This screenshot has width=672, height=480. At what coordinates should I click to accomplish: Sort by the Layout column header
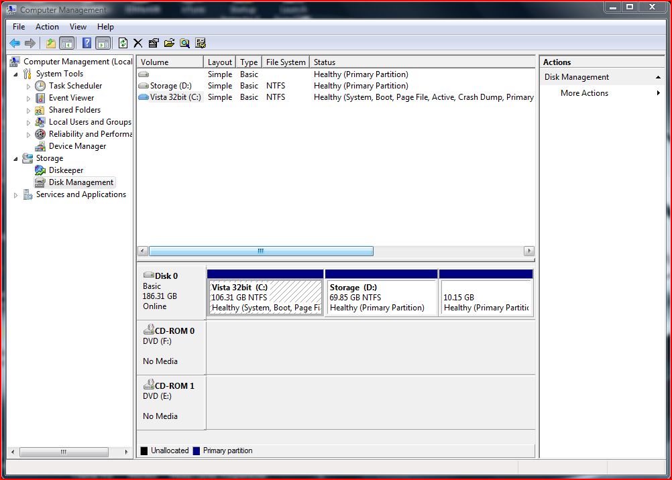click(220, 62)
